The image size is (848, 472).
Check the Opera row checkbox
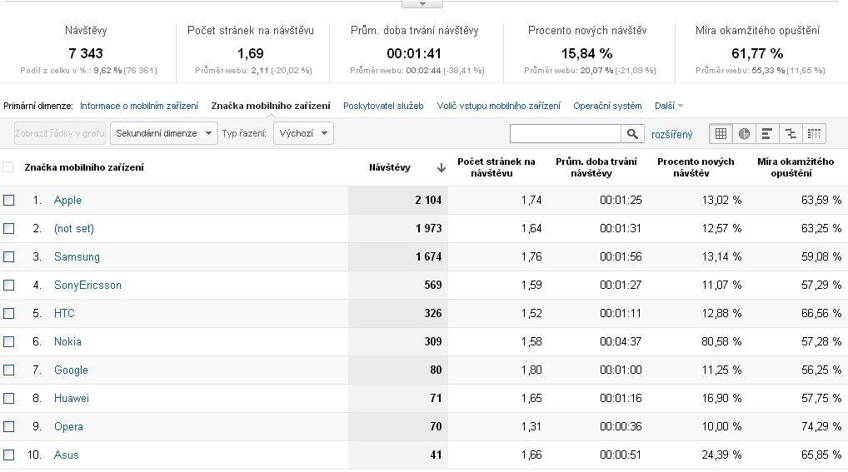(8, 426)
